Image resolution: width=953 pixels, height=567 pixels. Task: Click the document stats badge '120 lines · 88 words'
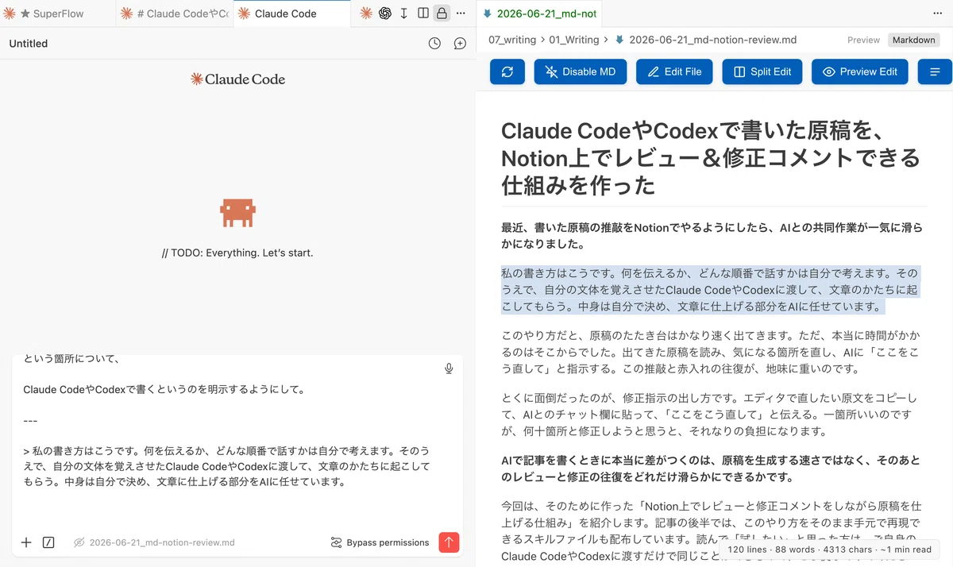pyautogui.click(x=830, y=549)
